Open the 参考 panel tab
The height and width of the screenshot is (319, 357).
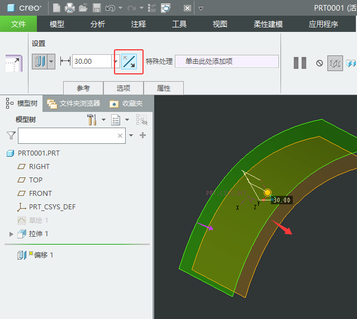click(83, 88)
